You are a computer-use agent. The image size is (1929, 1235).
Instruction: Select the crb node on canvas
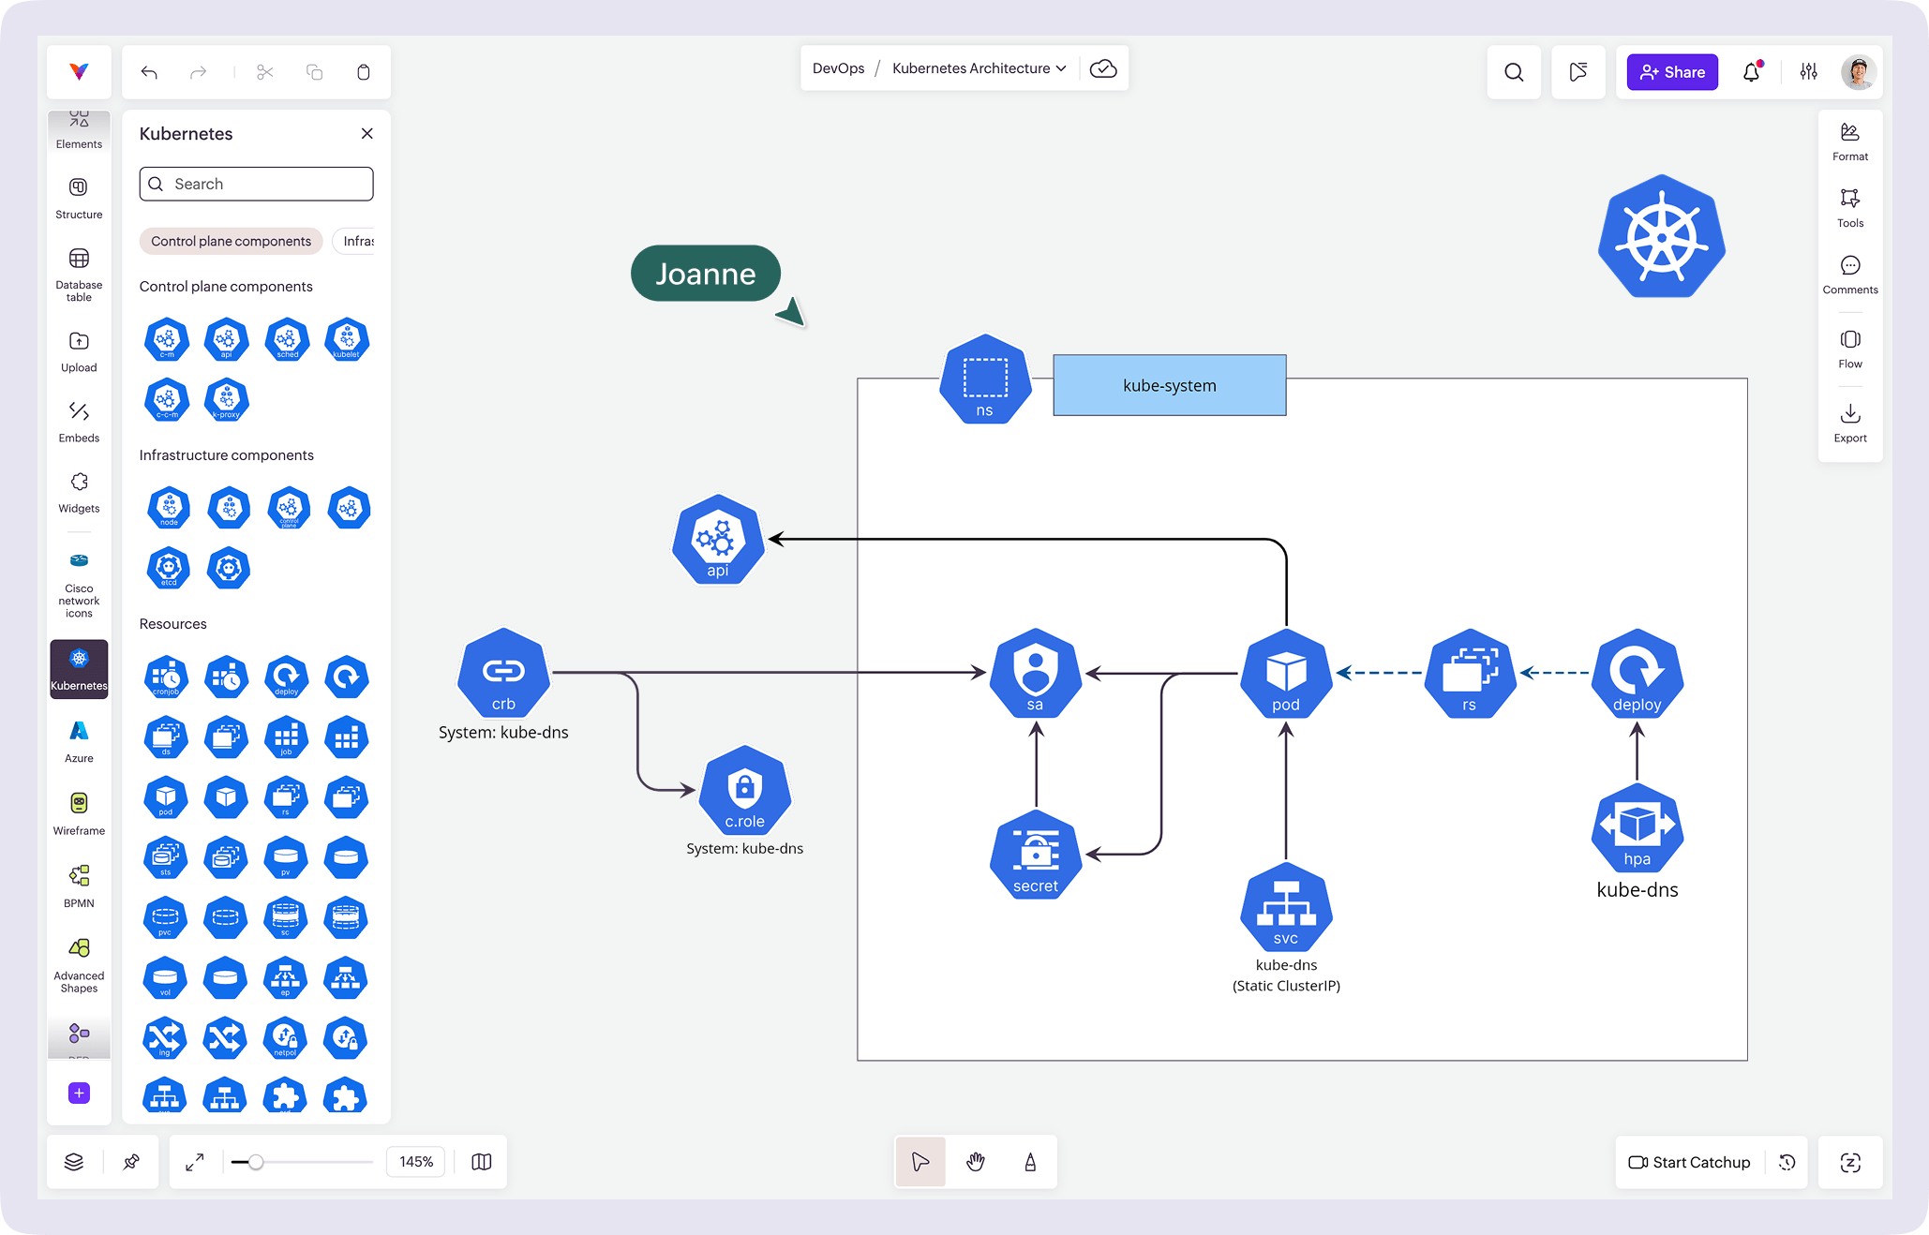(x=503, y=673)
